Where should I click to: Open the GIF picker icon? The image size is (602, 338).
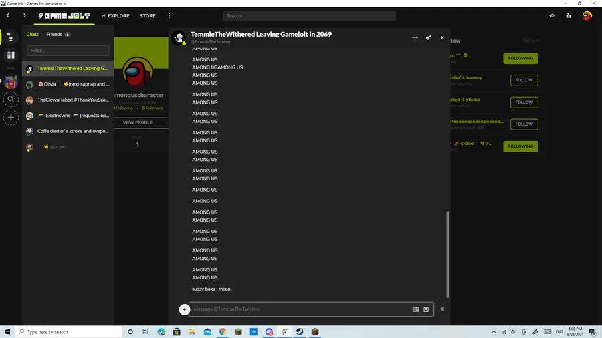[416, 309]
